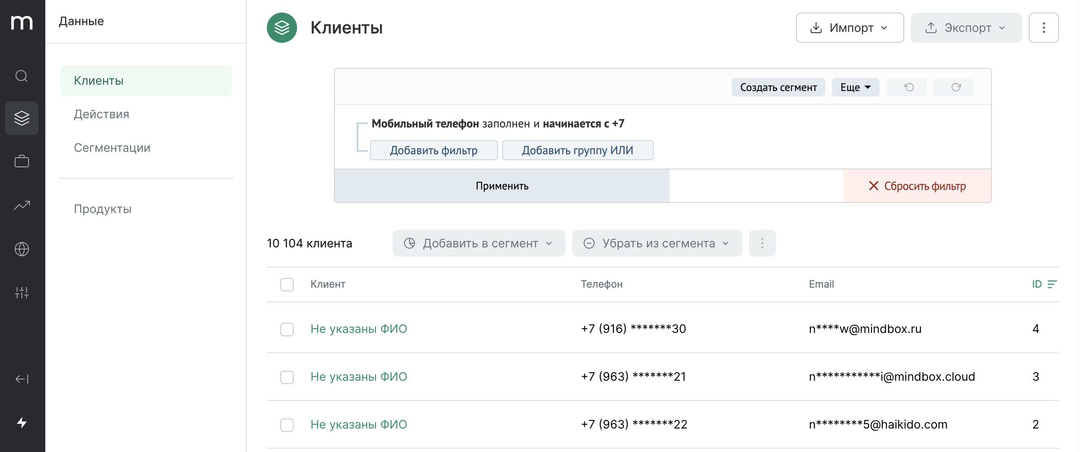Open the trend chart analytics icon
1080x452 pixels.
(x=22, y=205)
